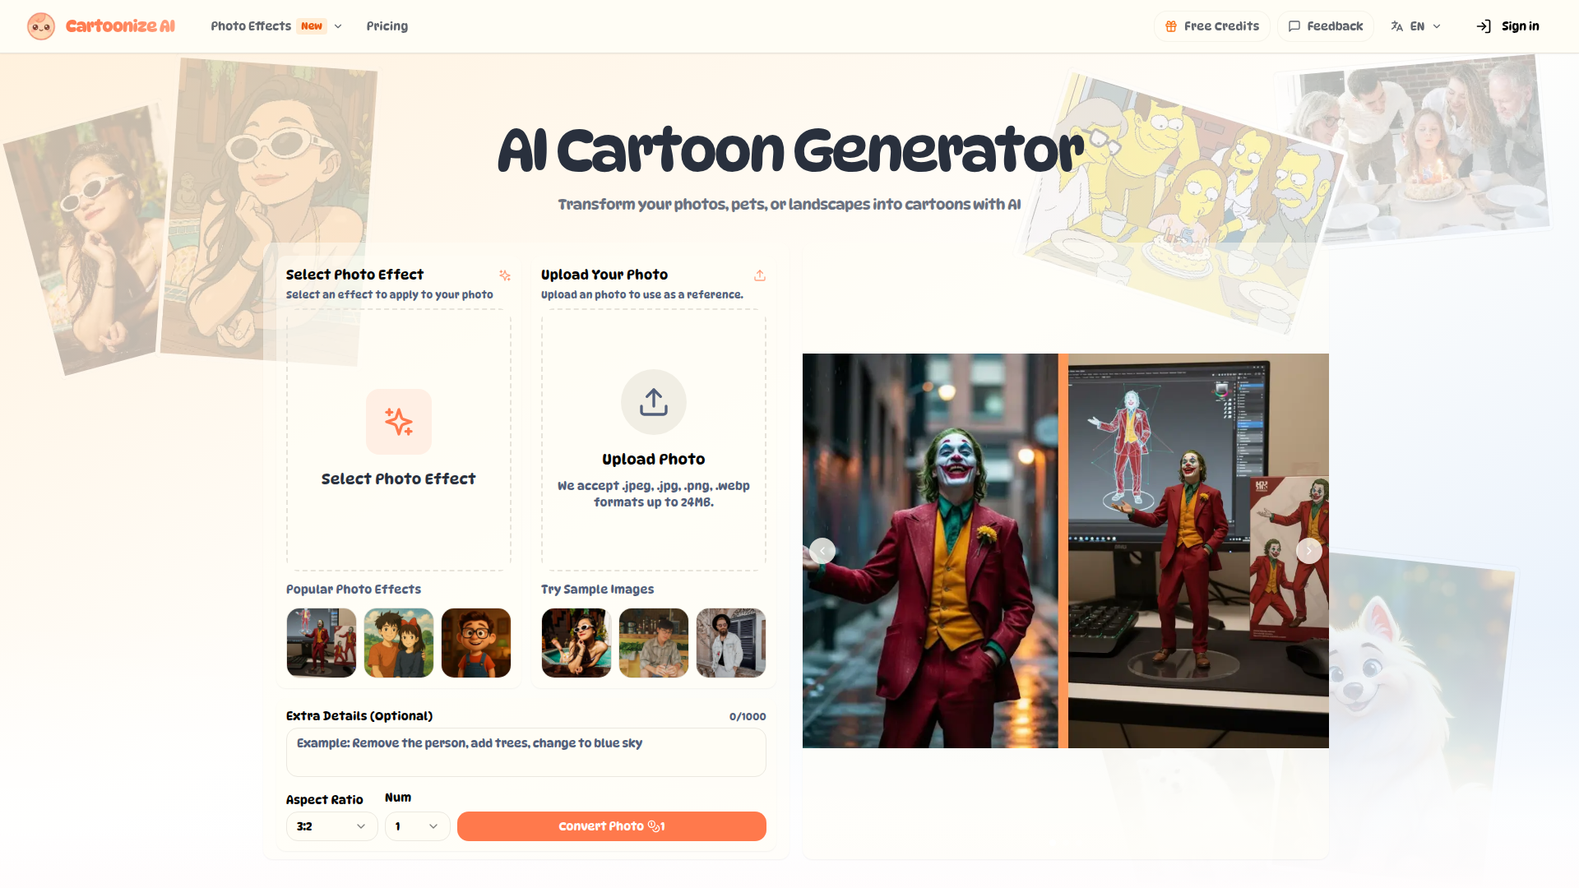The image size is (1579, 888).
Task: Click the small upload icon beside Upload Your Photo
Action: [x=760, y=275]
